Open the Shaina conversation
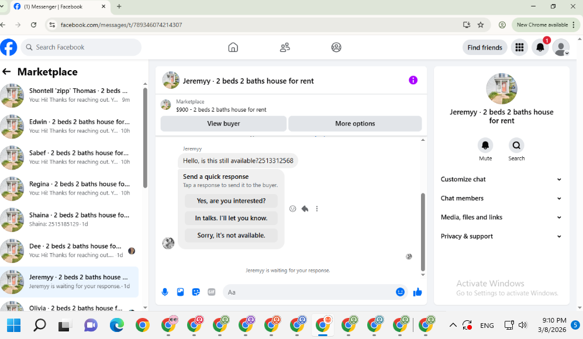The width and height of the screenshot is (583, 339). point(70,219)
